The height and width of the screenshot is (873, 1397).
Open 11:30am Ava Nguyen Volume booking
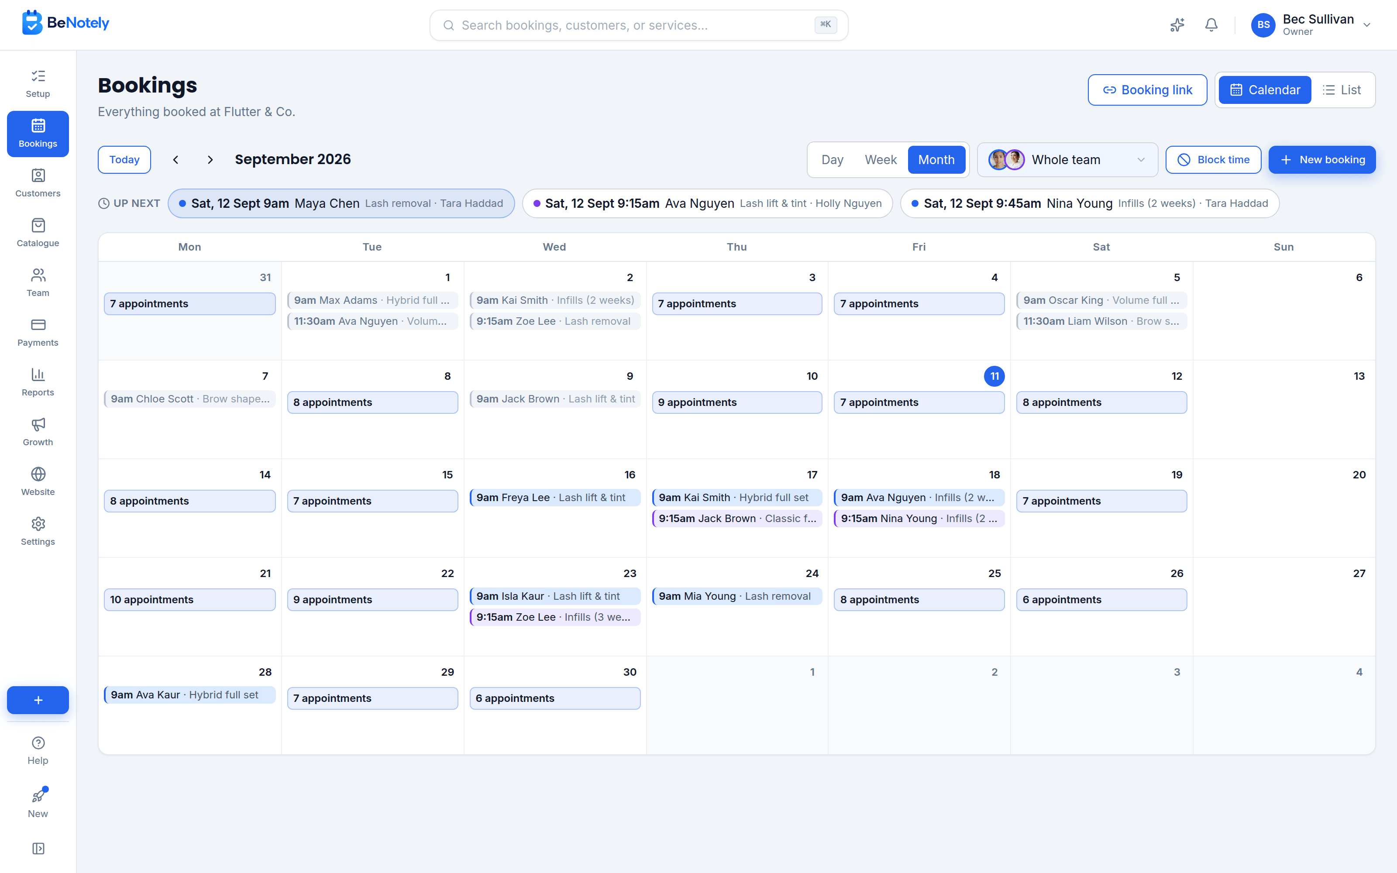point(372,321)
